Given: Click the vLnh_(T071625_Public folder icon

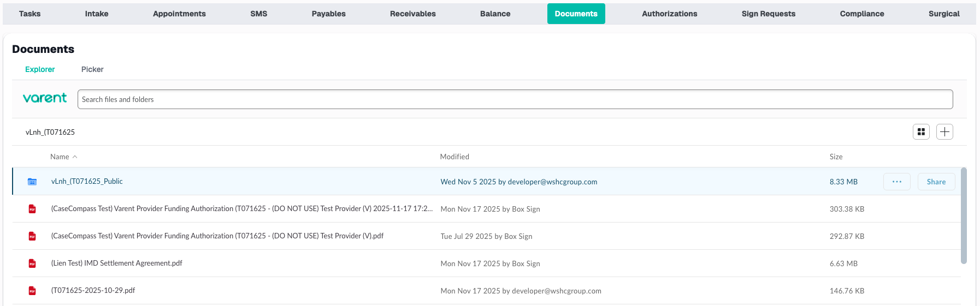Looking at the screenshot, I should (x=32, y=182).
